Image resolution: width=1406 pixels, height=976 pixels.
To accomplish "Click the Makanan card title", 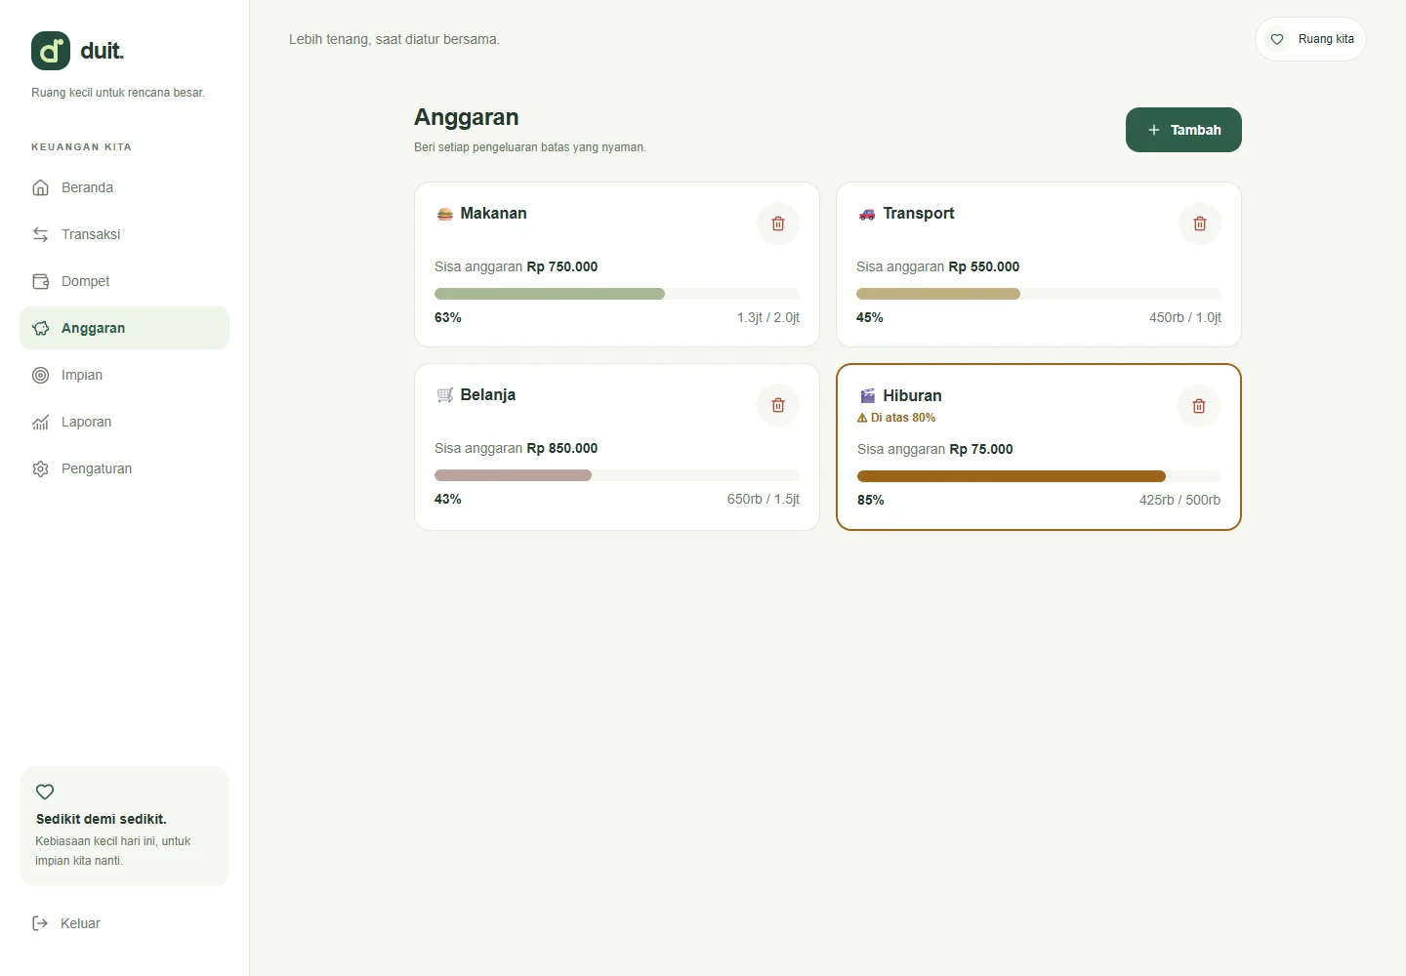I will click(493, 214).
